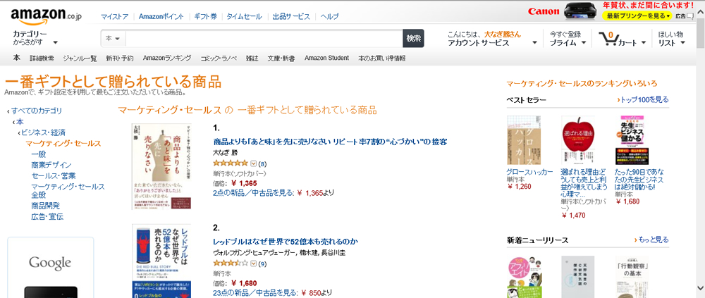
Task: Click the 検索 search button
Action: (413, 39)
